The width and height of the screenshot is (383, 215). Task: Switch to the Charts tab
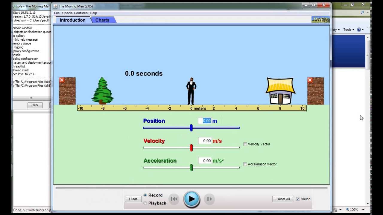point(102,20)
